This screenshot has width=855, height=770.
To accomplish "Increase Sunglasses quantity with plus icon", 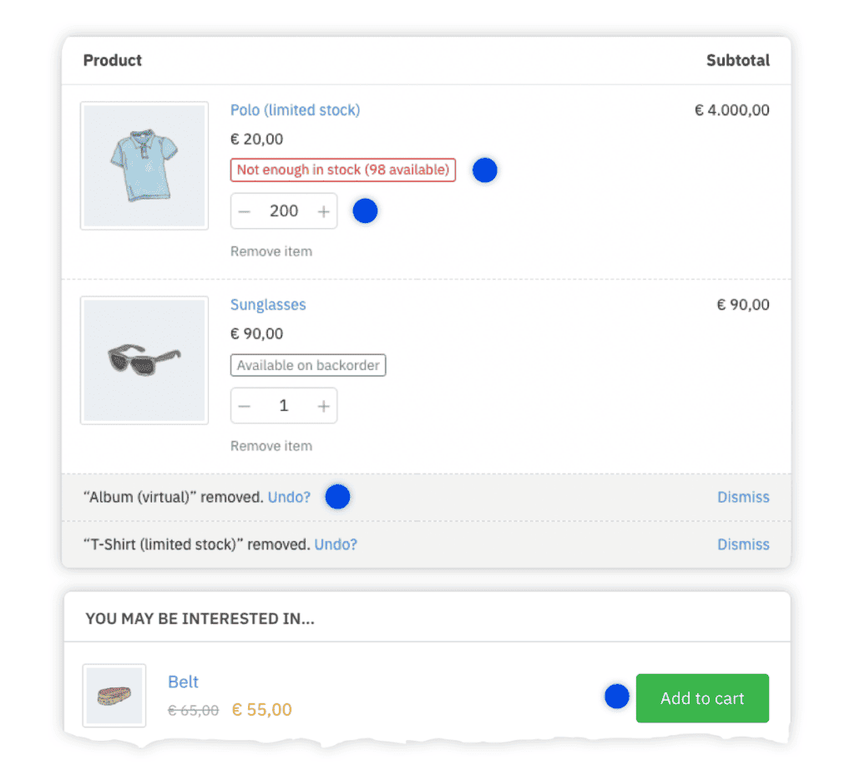I will coord(324,405).
